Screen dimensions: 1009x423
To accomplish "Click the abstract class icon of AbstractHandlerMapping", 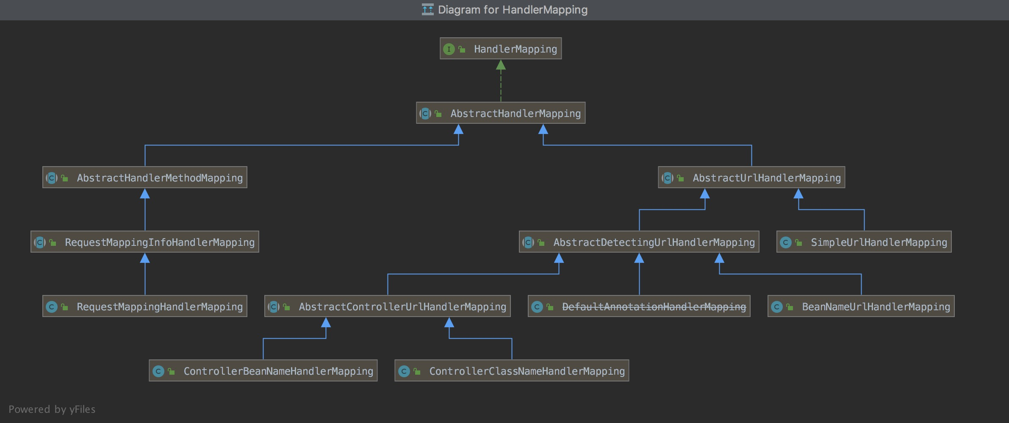I will [425, 114].
